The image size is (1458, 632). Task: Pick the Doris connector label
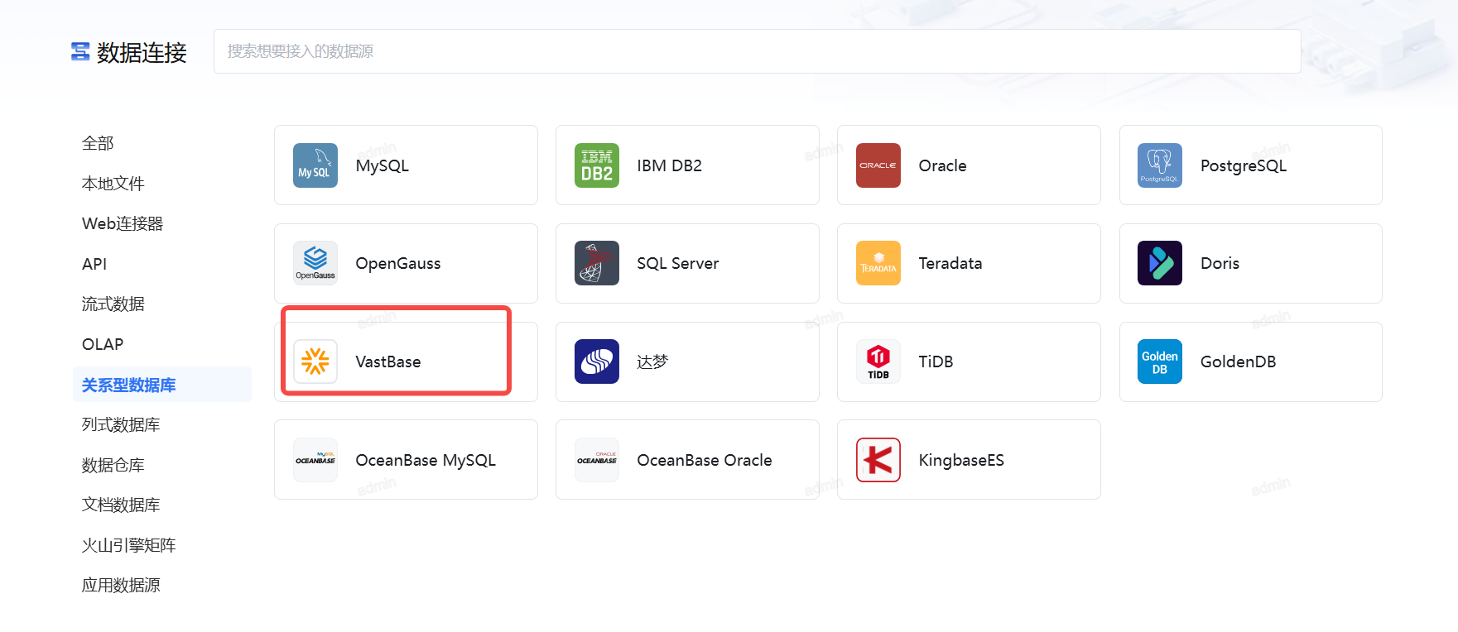tap(1220, 263)
